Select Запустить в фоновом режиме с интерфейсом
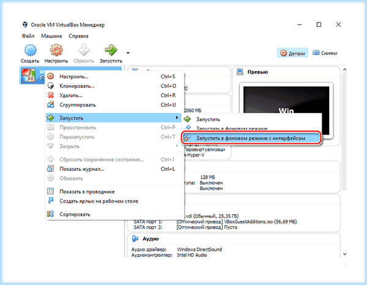The width and height of the screenshot is (367, 285). [250, 138]
